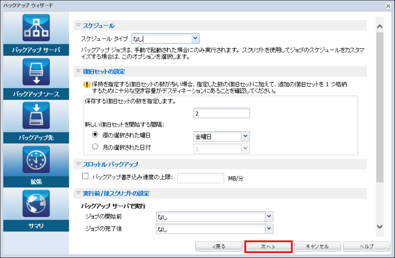The width and height of the screenshot is (395, 258).
Task: Open the 金曜日 weekday dropdown
Action: (246, 136)
